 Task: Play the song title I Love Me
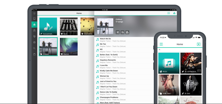[x=104, y=65]
